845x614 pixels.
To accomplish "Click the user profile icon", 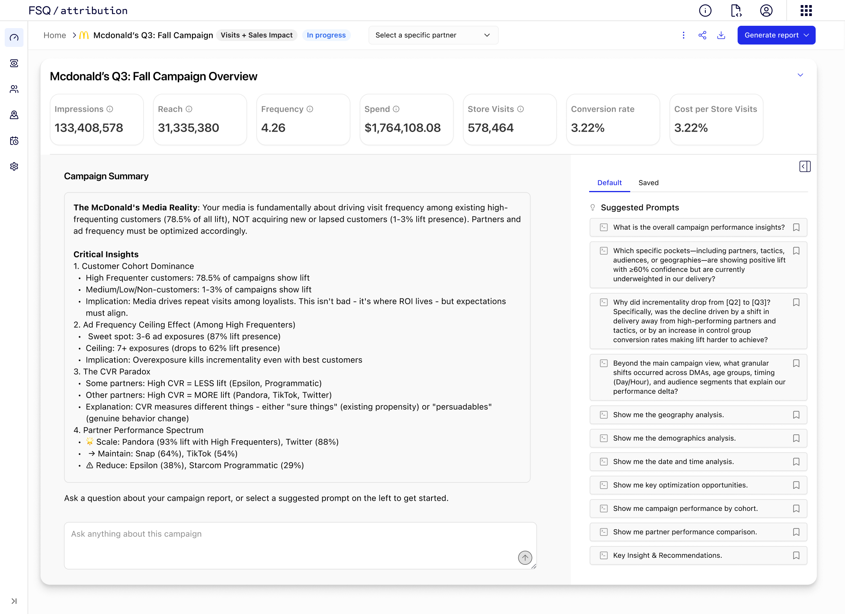I will [x=766, y=11].
